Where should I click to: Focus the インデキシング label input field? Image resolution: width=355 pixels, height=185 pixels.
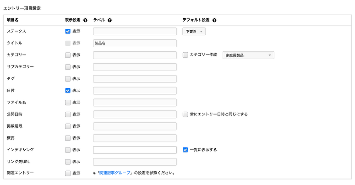[135, 150]
